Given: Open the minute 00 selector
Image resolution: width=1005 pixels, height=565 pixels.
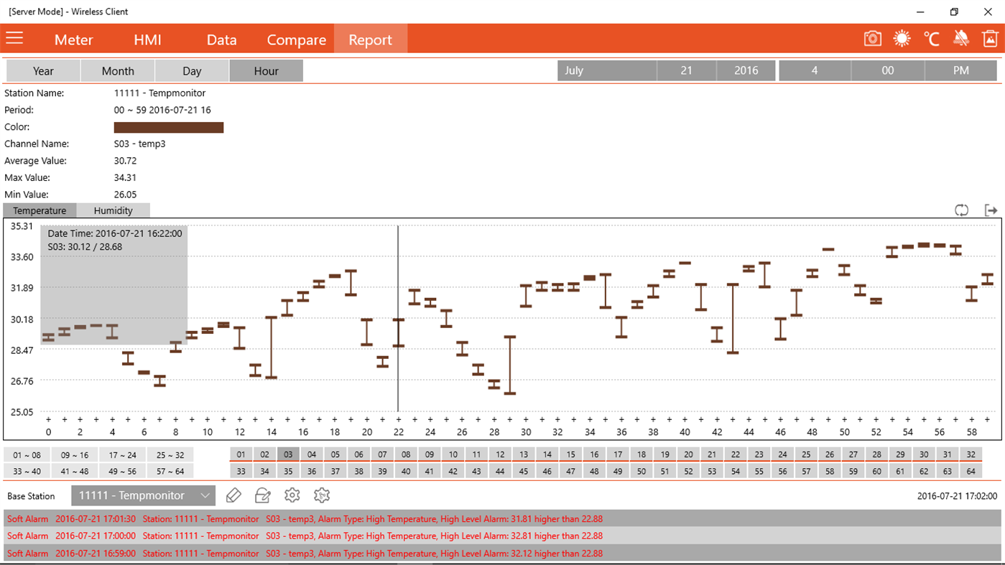Looking at the screenshot, I should tap(888, 70).
